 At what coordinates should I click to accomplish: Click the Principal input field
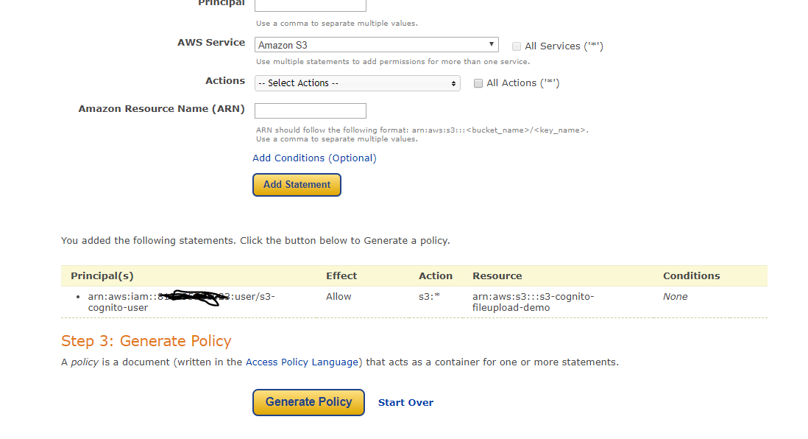pyautogui.click(x=310, y=5)
